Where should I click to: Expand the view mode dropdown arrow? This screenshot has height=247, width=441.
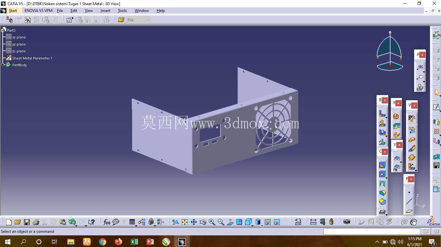coord(262,226)
